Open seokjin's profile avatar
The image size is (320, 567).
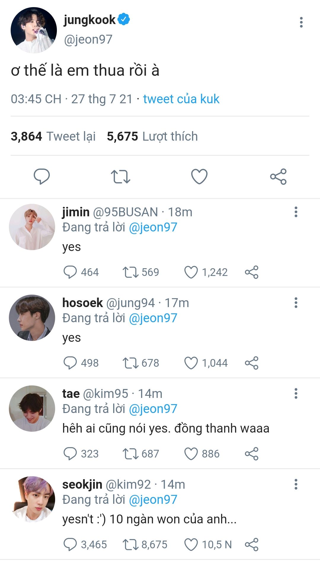click(x=32, y=499)
